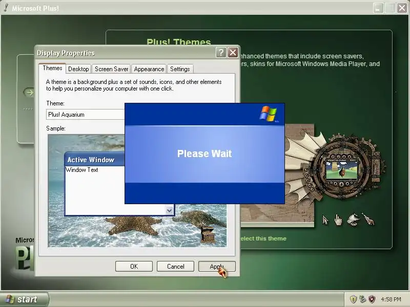Click the 'select this theme' link
This screenshot has height=307, width=410.
(x=263, y=238)
